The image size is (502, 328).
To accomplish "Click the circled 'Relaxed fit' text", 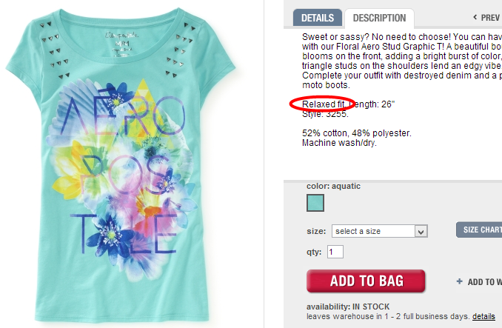I will coord(324,104).
